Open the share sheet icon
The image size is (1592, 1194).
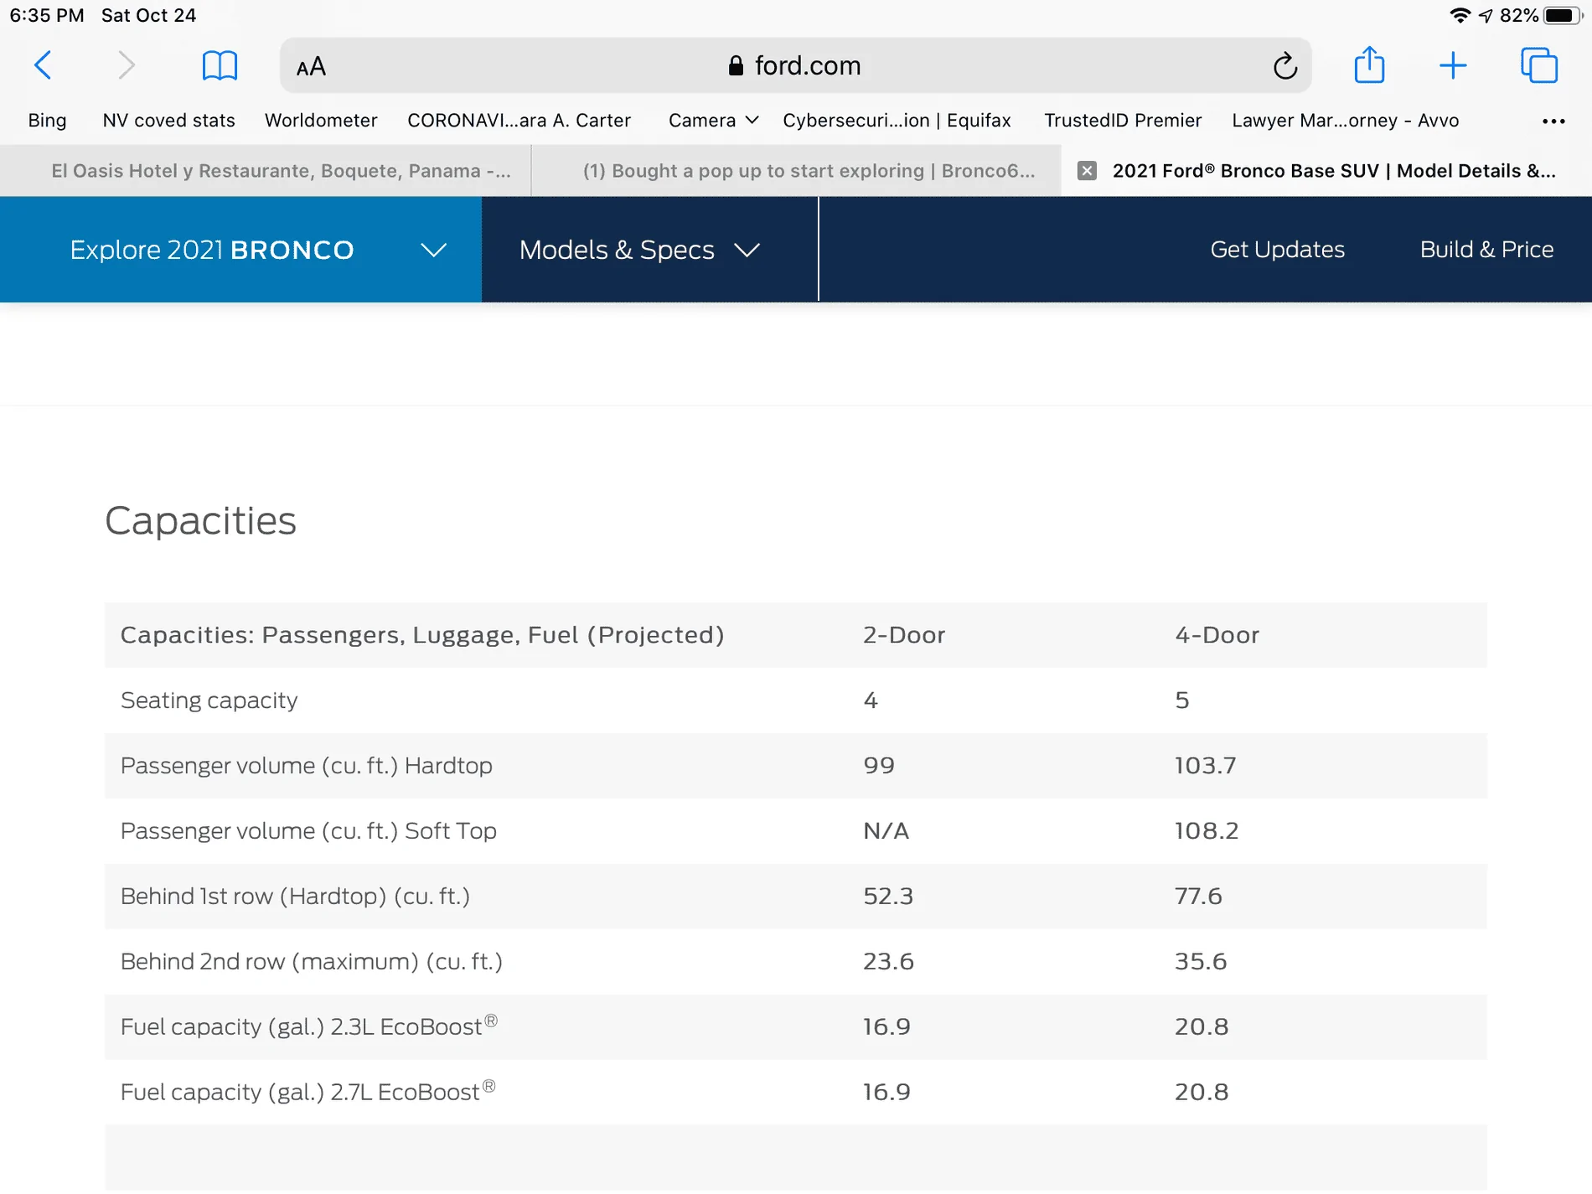pyautogui.click(x=1369, y=65)
